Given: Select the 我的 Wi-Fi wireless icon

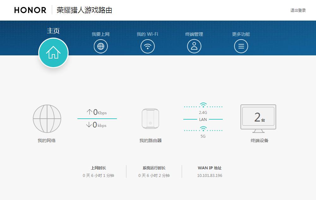Looking at the screenshot, I should [147, 46].
